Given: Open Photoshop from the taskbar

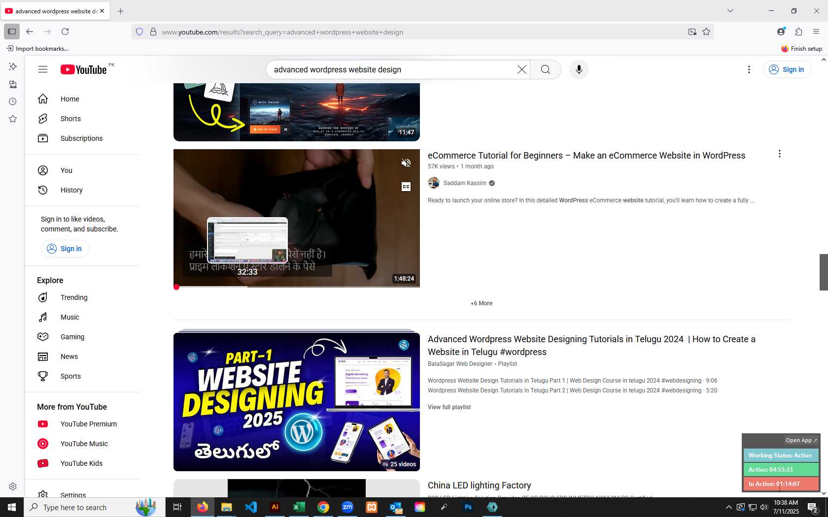Looking at the screenshot, I should pos(468,507).
